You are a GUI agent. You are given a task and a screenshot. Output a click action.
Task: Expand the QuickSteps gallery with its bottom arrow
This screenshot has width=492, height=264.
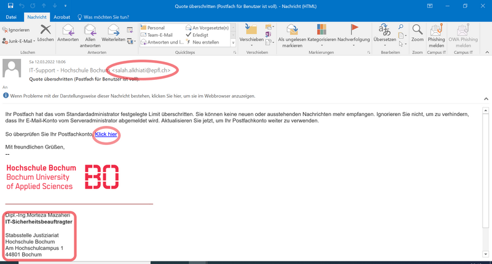coord(233,42)
